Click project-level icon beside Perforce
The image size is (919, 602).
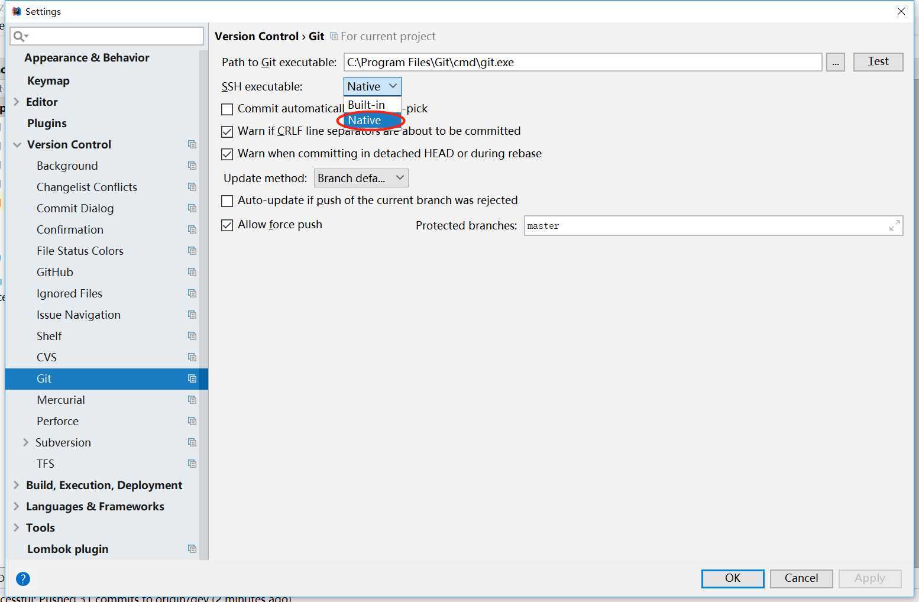(x=192, y=421)
